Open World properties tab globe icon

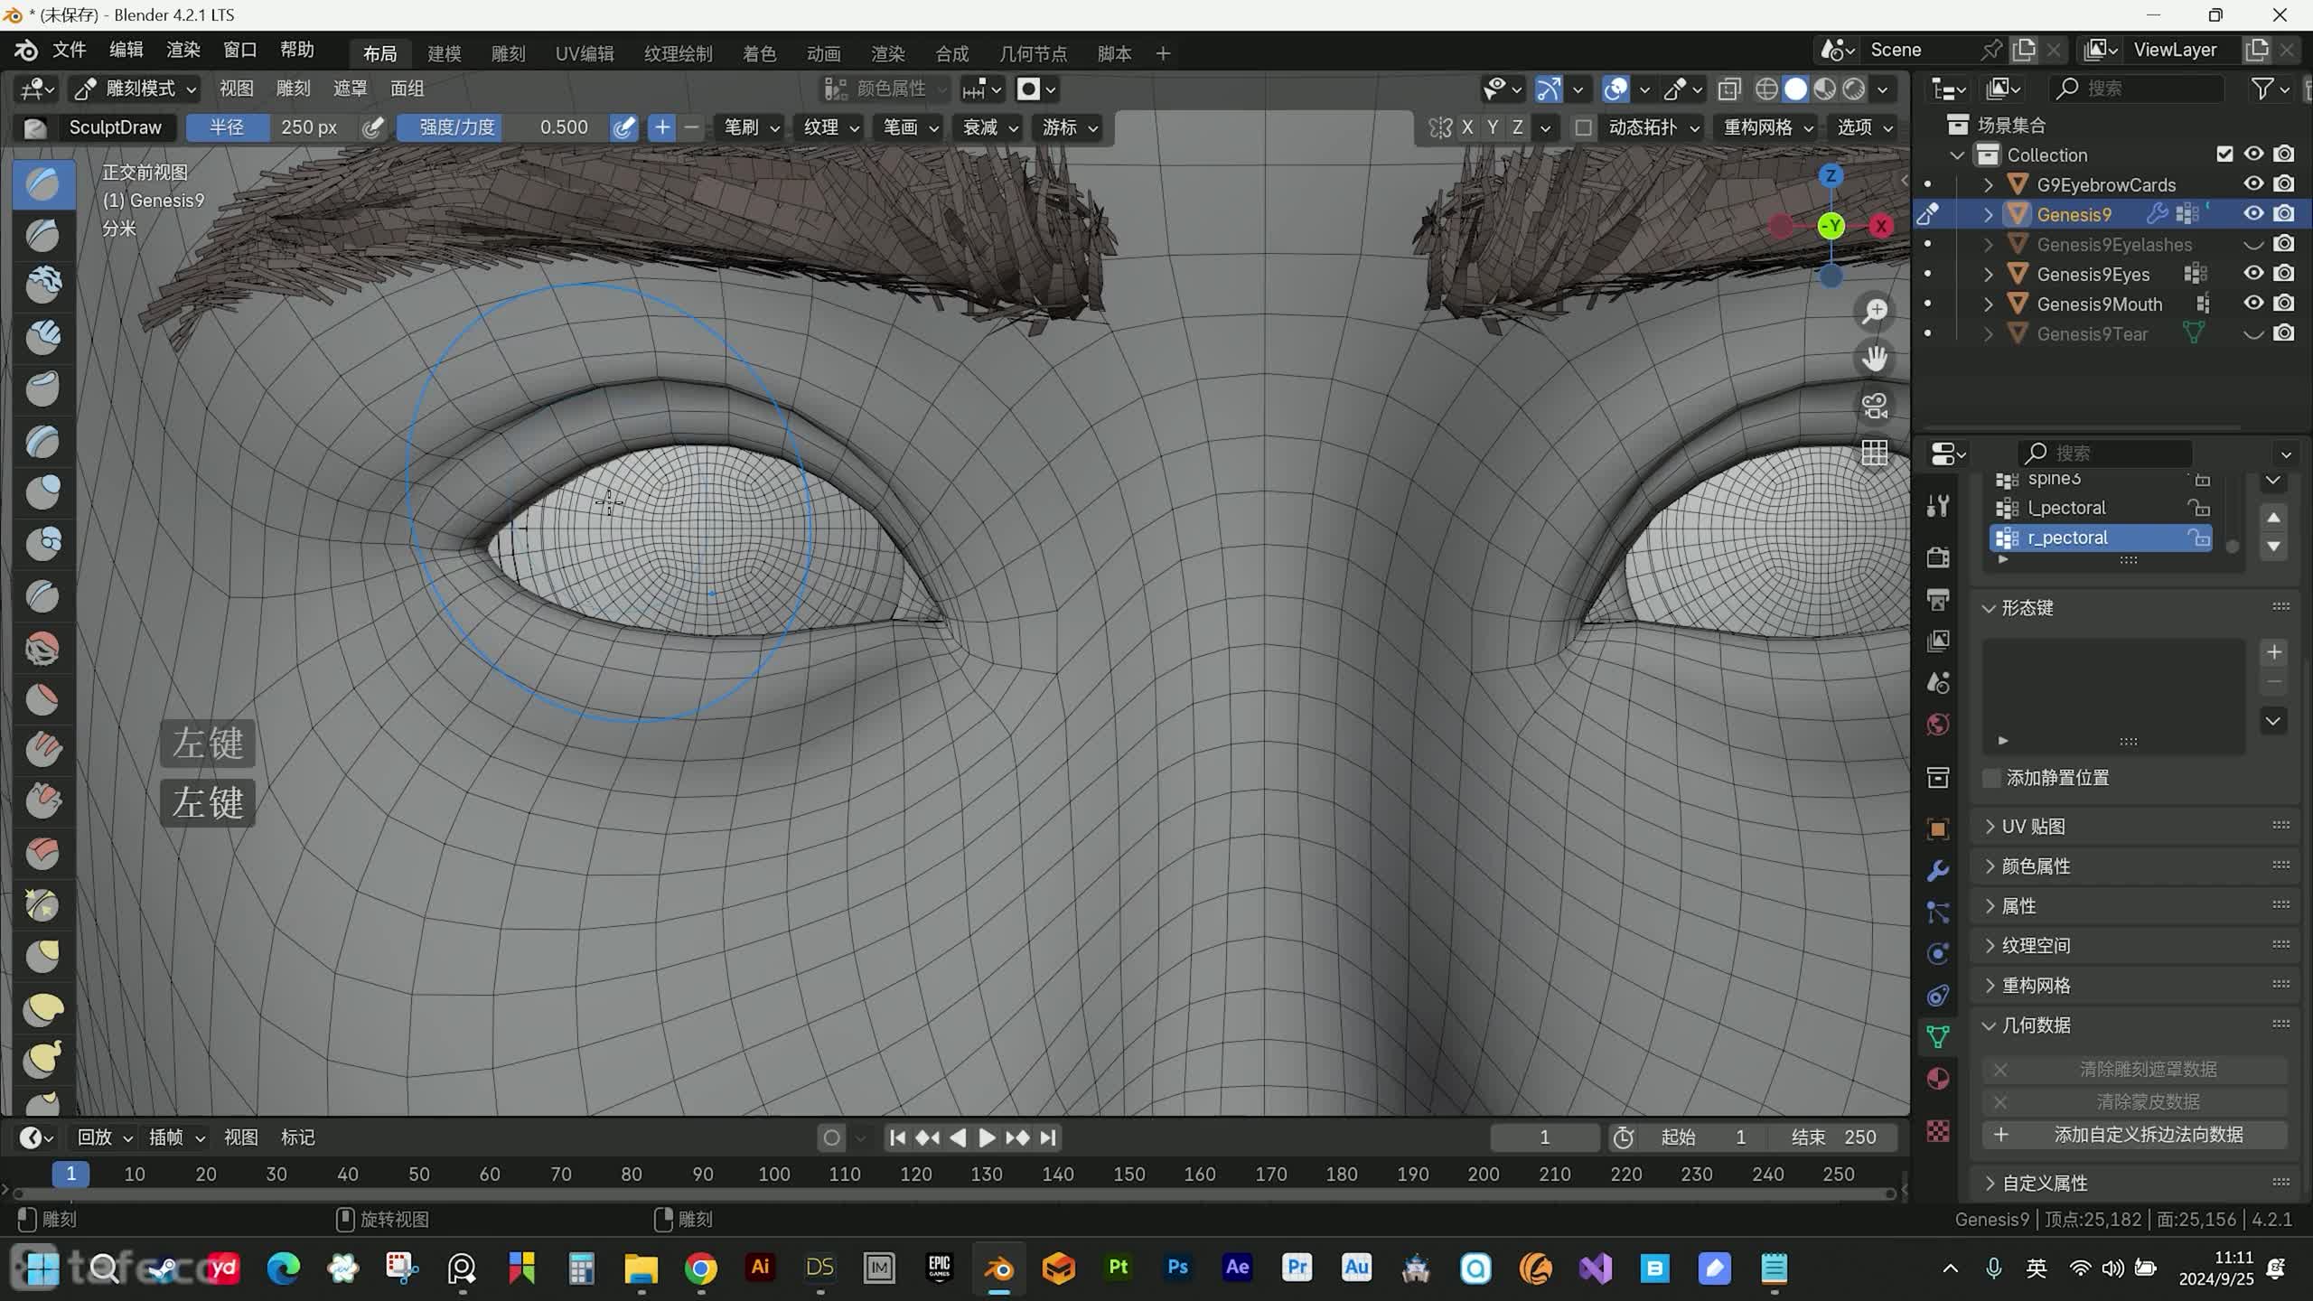click(1938, 725)
